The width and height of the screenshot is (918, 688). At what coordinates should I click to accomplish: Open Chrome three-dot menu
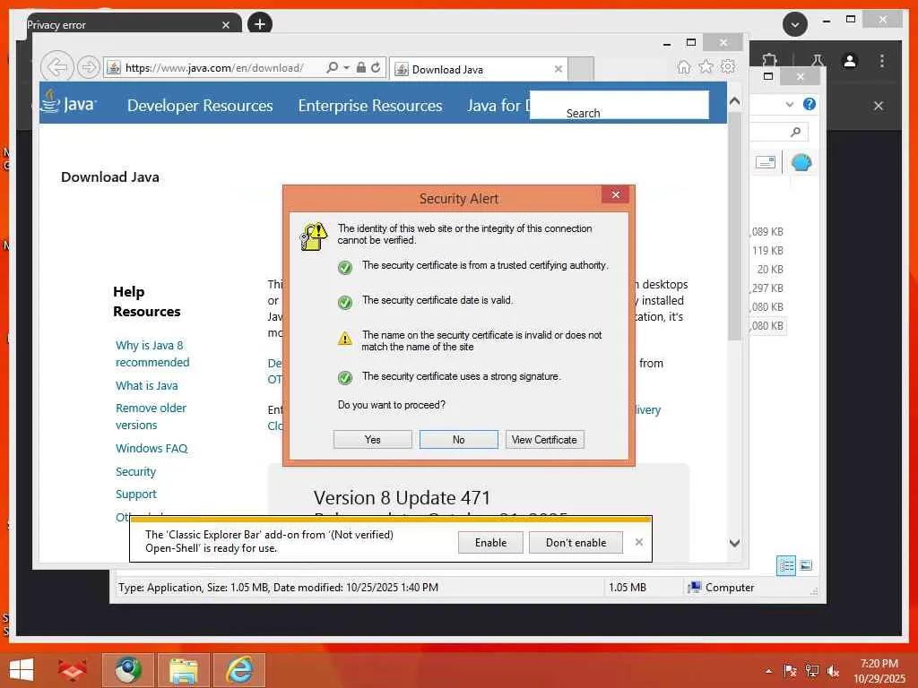tap(882, 61)
